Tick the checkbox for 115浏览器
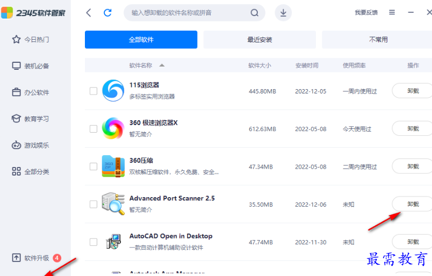 coord(93,91)
